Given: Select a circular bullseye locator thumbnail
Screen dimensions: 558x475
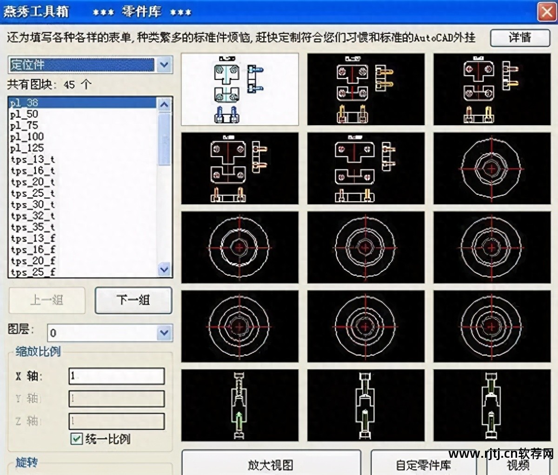Looking at the screenshot, I should [x=365, y=247].
